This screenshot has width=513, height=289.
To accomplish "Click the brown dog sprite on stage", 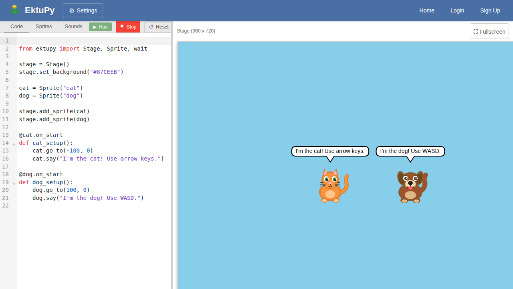I will tap(411, 187).
